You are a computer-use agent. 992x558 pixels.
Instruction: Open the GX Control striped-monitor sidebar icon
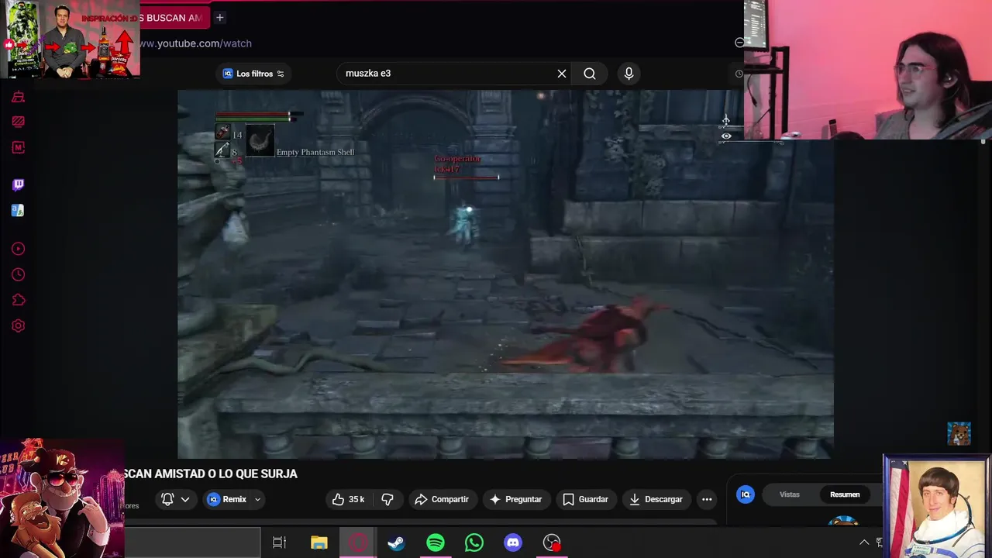pyautogui.click(x=18, y=122)
